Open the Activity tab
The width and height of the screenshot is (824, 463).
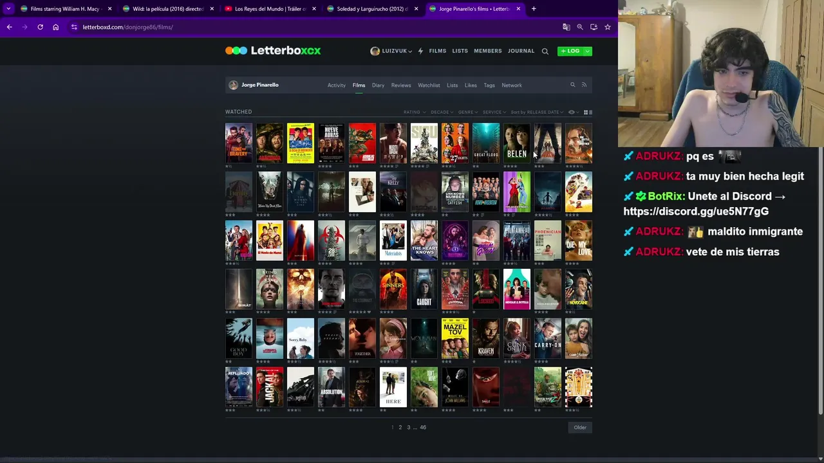336,85
